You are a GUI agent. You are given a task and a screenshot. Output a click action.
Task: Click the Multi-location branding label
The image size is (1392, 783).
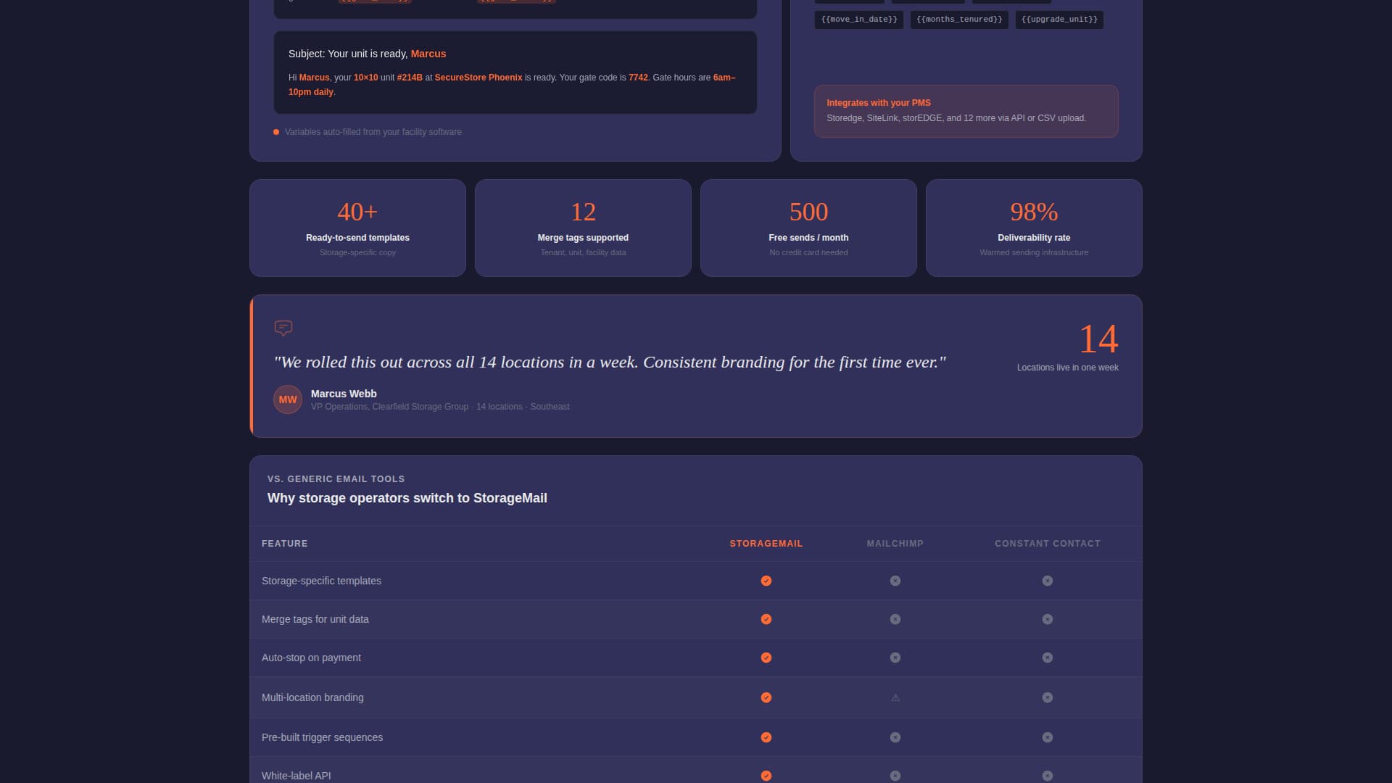point(312,697)
